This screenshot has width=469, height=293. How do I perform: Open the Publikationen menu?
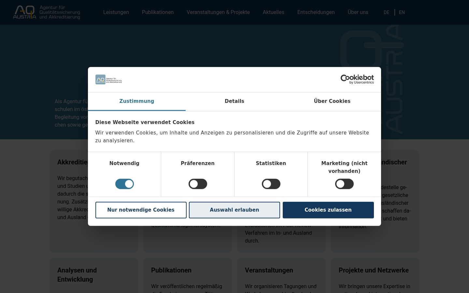158,12
